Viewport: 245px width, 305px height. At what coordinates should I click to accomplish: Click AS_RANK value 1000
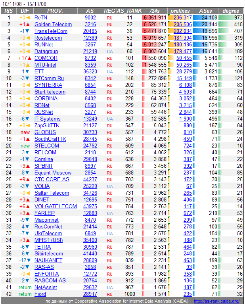(x=130, y=294)
